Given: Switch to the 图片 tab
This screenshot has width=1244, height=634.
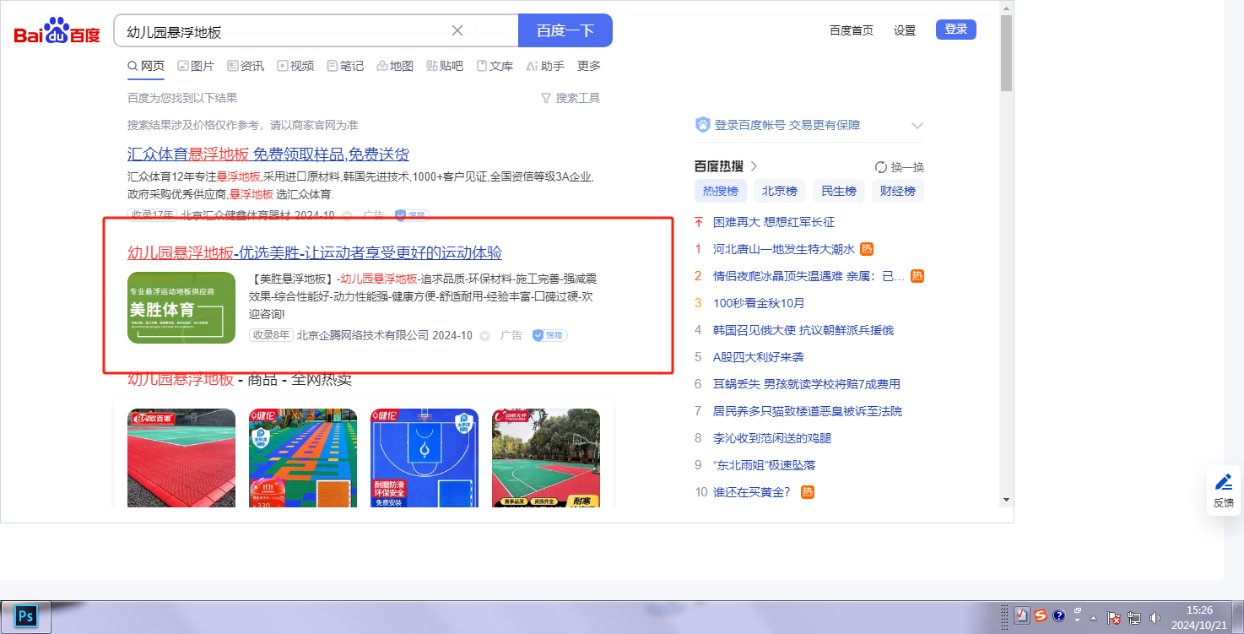Looking at the screenshot, I should 196,66.
